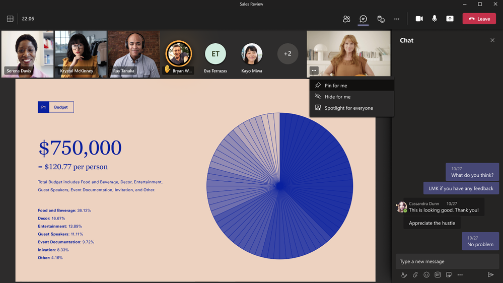The width and height of the screenshot is (503, 283).
Task: Open more compose options
Action: 460,274
